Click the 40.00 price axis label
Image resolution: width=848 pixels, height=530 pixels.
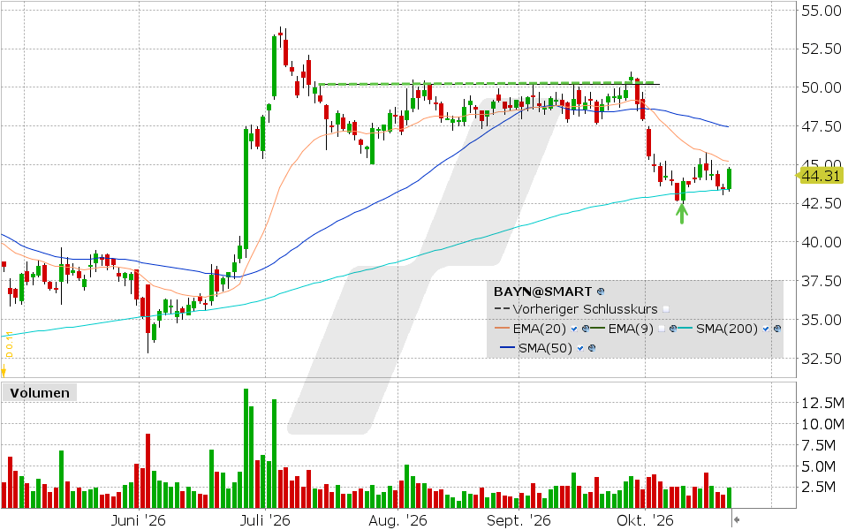821,242
